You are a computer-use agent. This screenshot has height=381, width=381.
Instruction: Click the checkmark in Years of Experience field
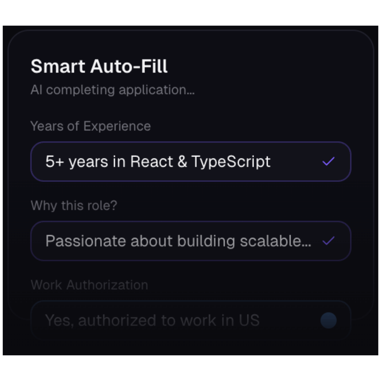pyautogui.click(x=328, y=162)
